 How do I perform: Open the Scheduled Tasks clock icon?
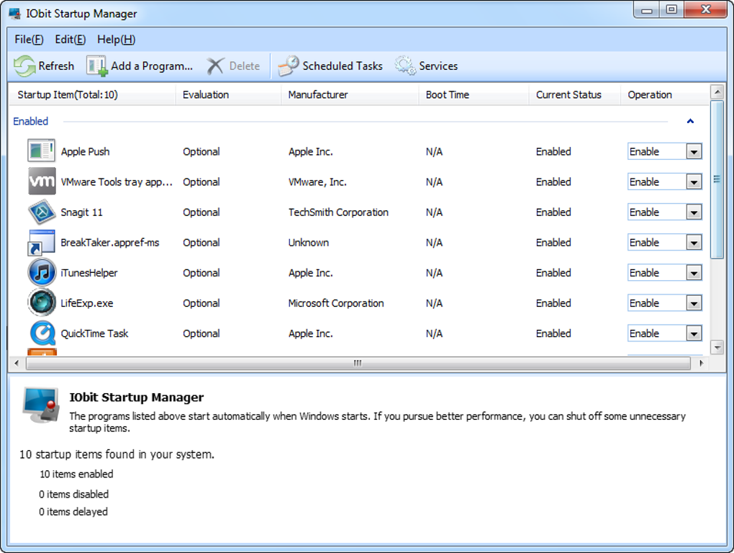click(289, 66)
